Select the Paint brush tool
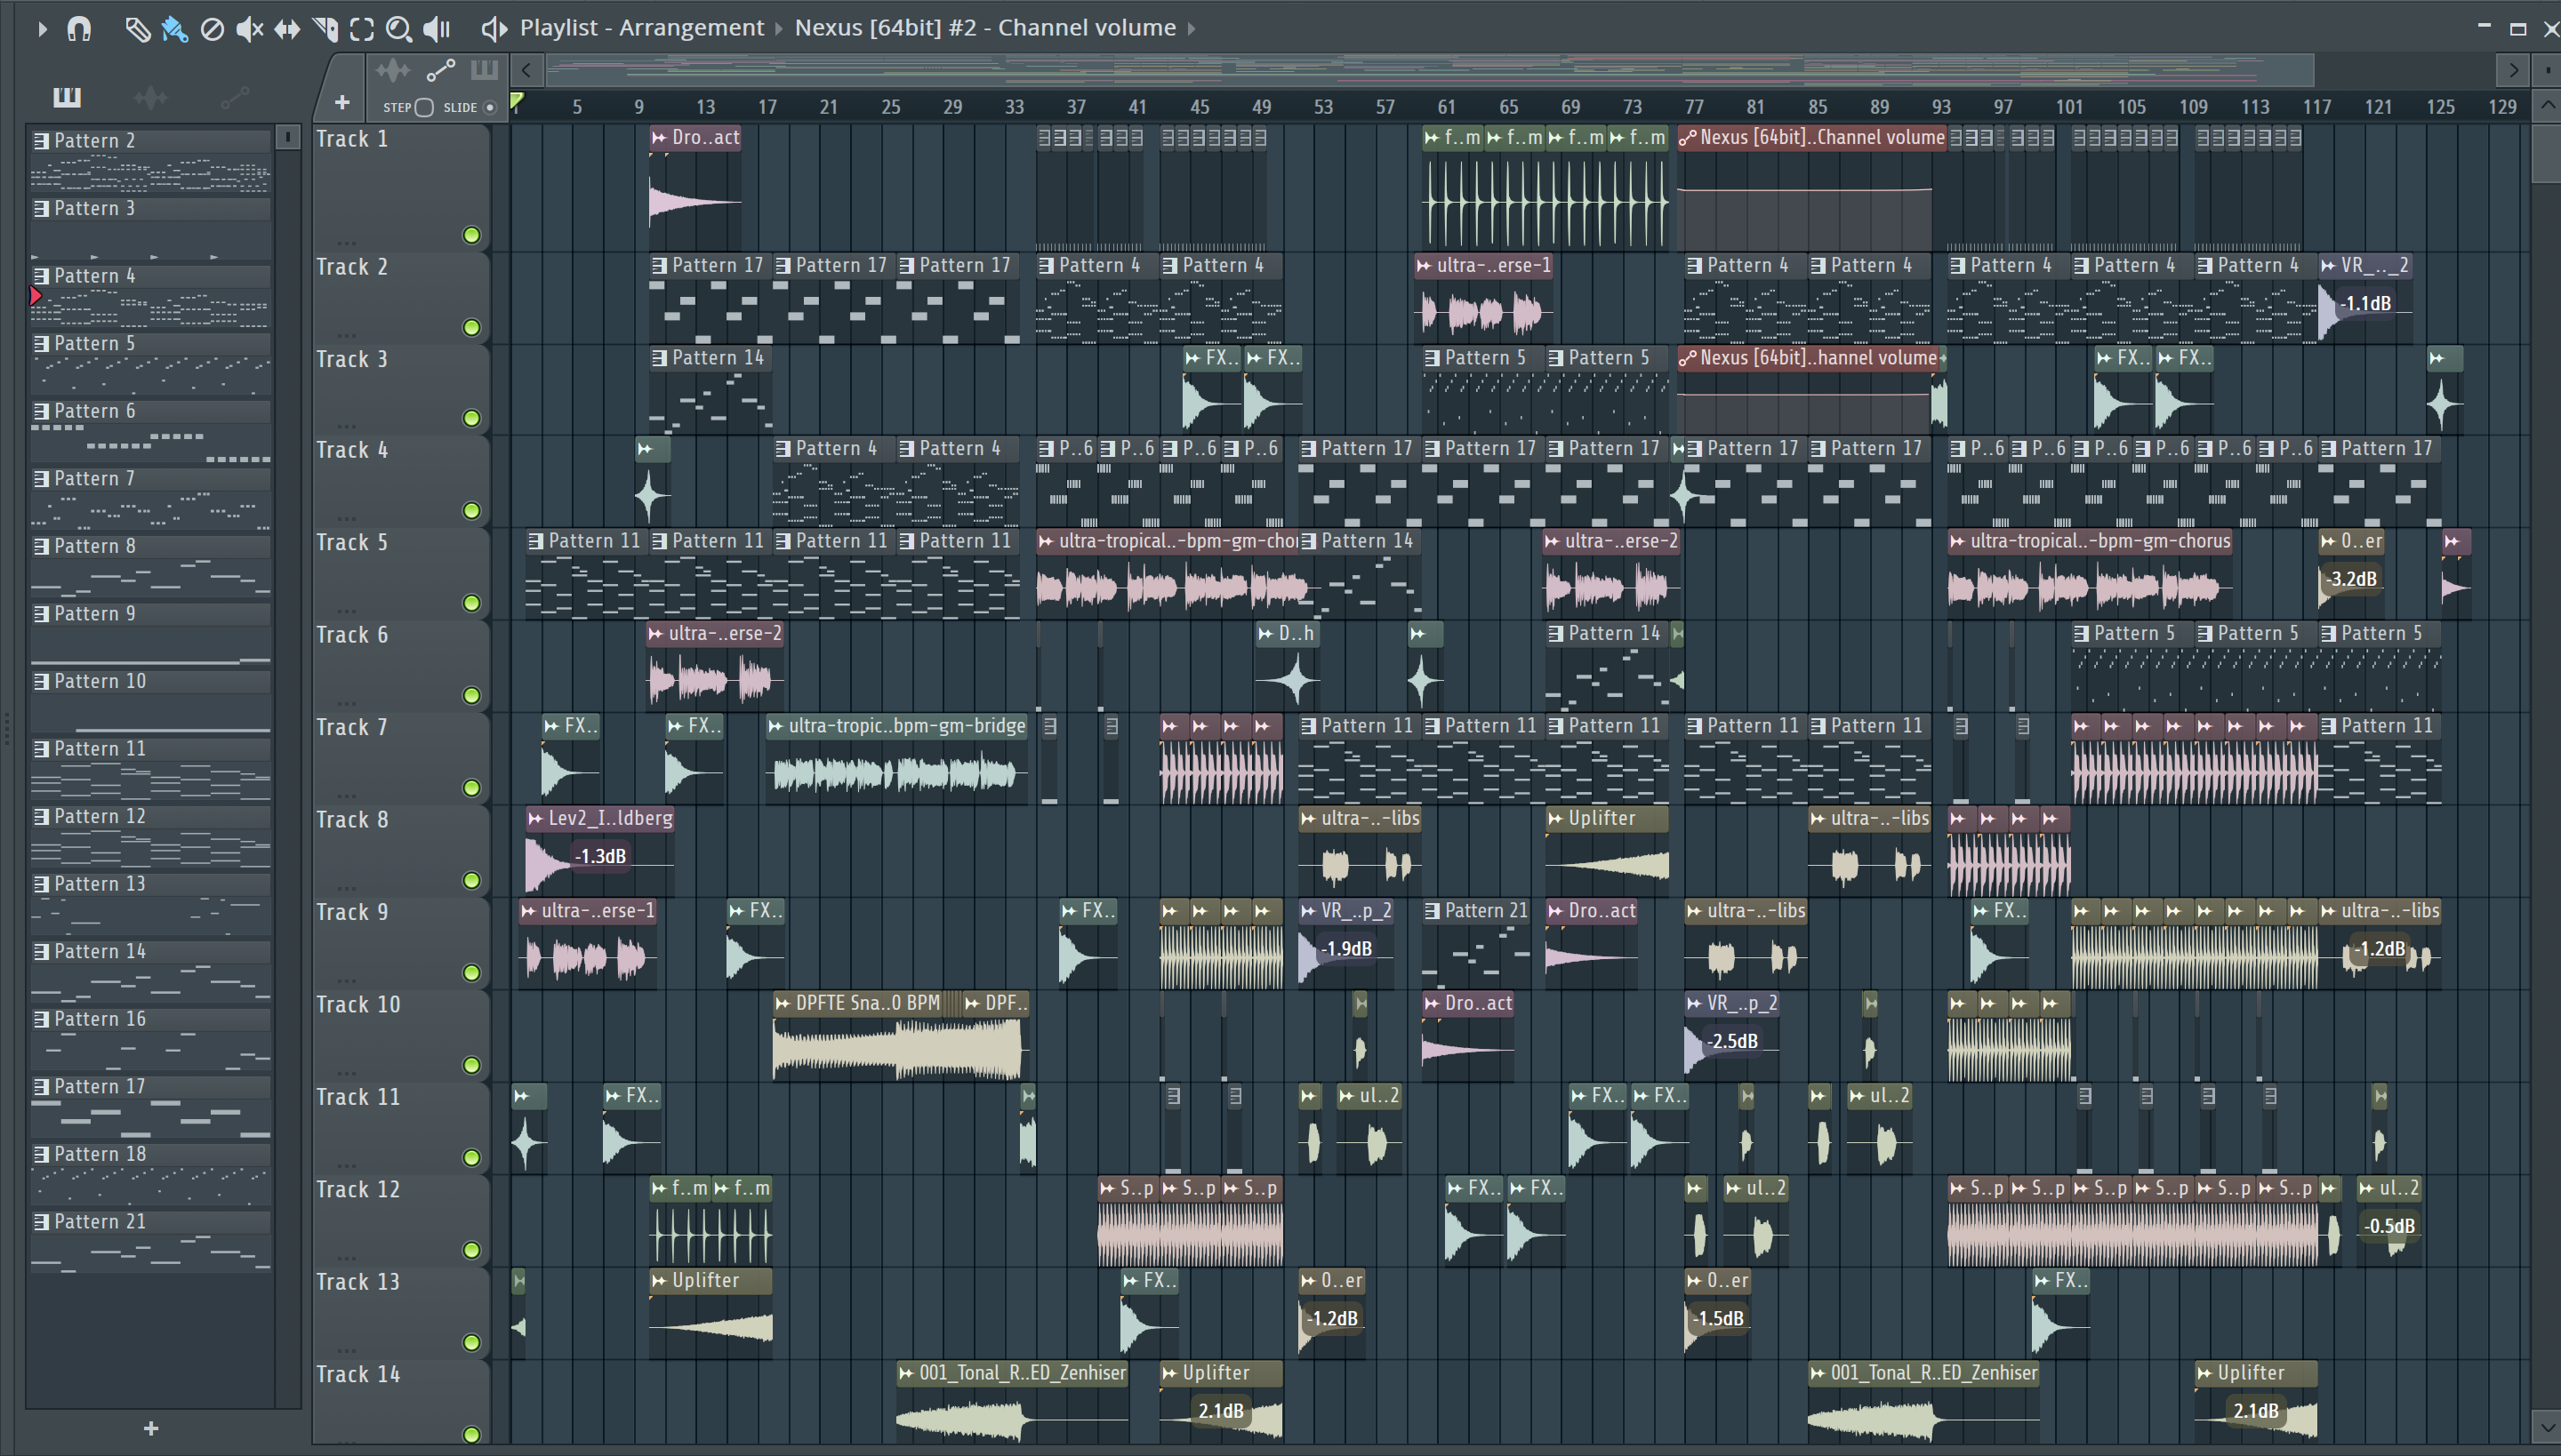Image resolution: width=2561 pixels, height=1456 pixels. pos(174,29)
